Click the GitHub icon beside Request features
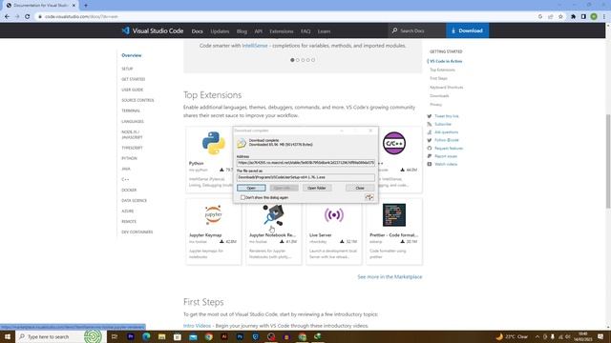The height and width of the screenshot is (343, 611). pyautogui.click(x=430, y=149)
